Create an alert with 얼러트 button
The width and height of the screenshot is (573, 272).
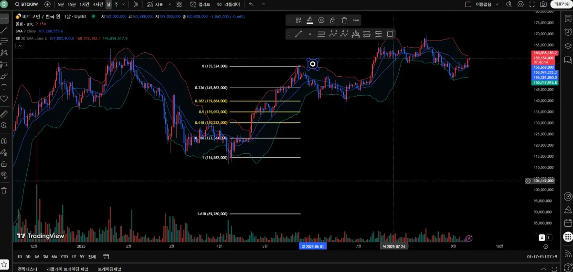pos(200,4)
